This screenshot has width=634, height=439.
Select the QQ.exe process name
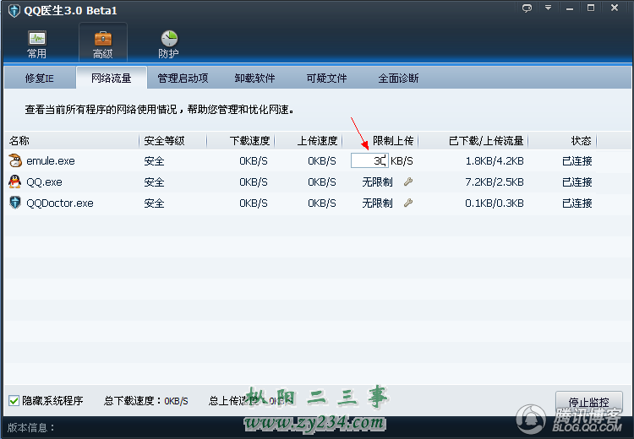44,182
